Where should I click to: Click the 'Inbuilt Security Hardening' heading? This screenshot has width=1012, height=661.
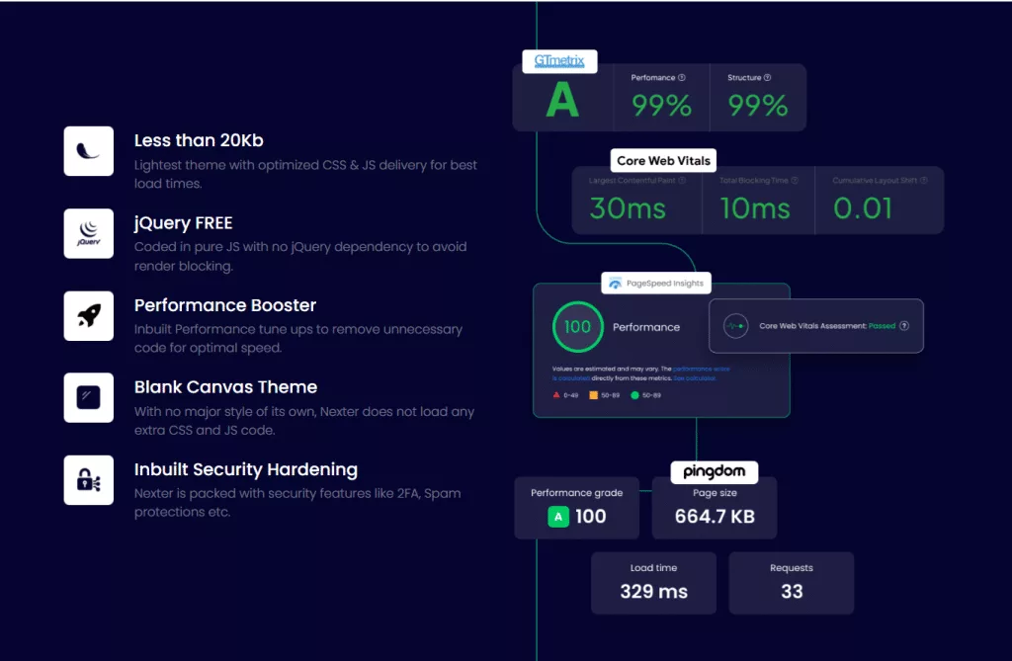tap(246, 470)
